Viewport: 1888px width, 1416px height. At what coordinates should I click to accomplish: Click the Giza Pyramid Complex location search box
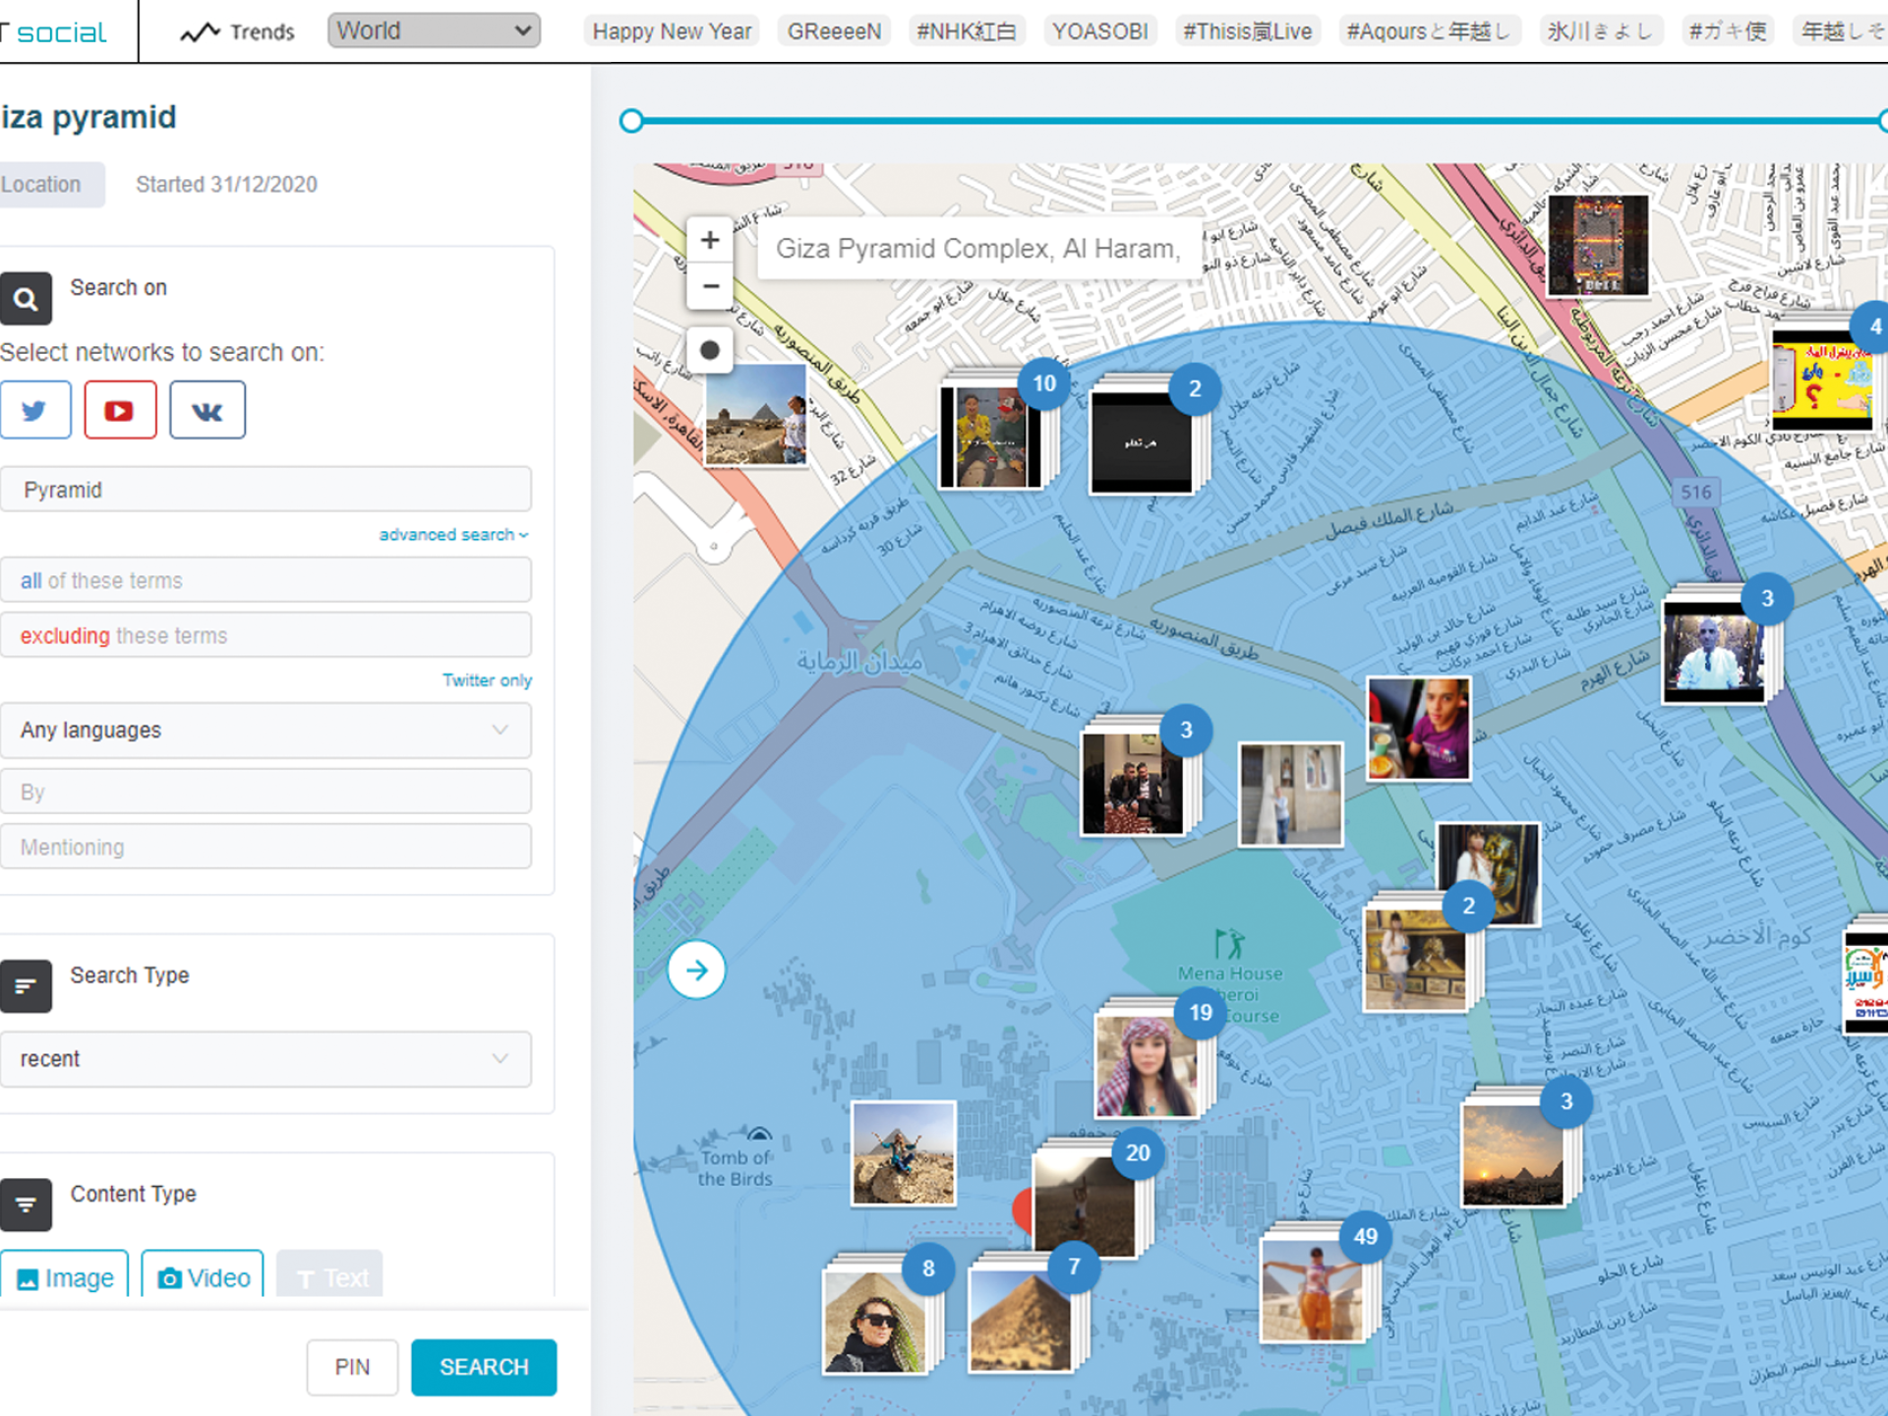coord(979,249)
